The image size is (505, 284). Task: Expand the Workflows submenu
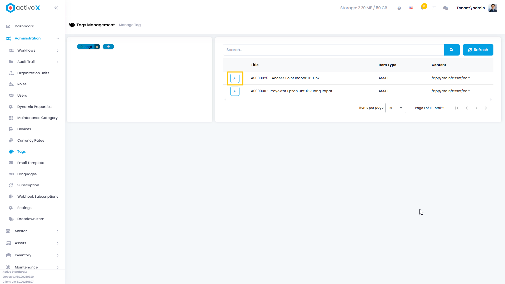(33, 51)
